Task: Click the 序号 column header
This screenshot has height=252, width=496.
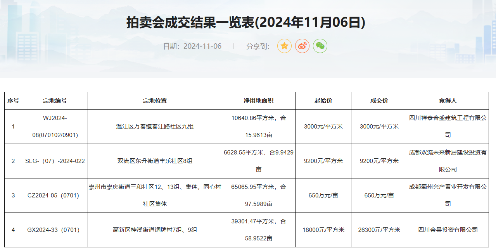Action: 13,101
